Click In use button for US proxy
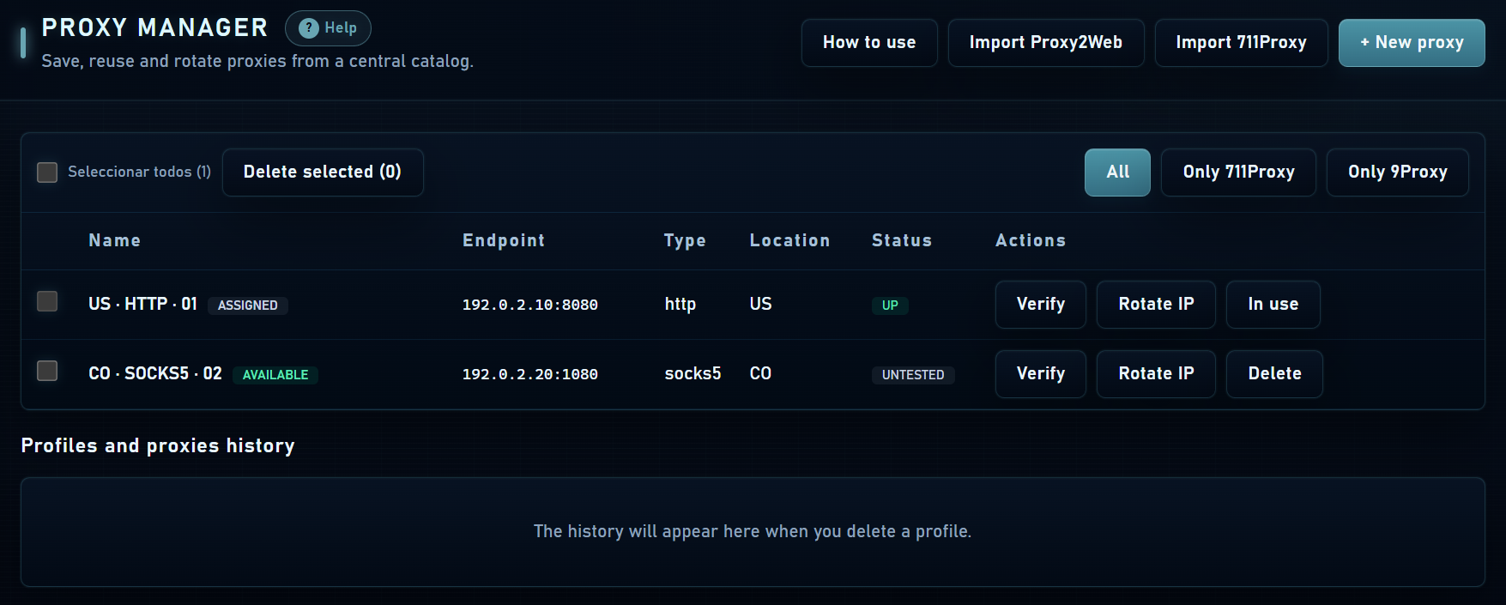This screenshot has height=605, width=1506. pos(1273,305)
